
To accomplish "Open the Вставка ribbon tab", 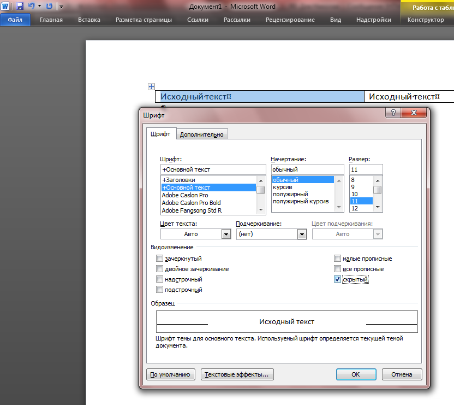I will (x=89, y=20).
